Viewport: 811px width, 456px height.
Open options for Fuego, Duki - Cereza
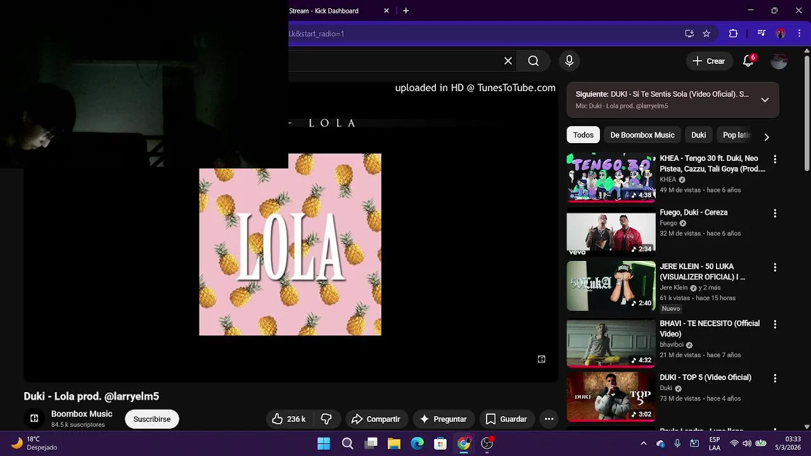[774, 213]
